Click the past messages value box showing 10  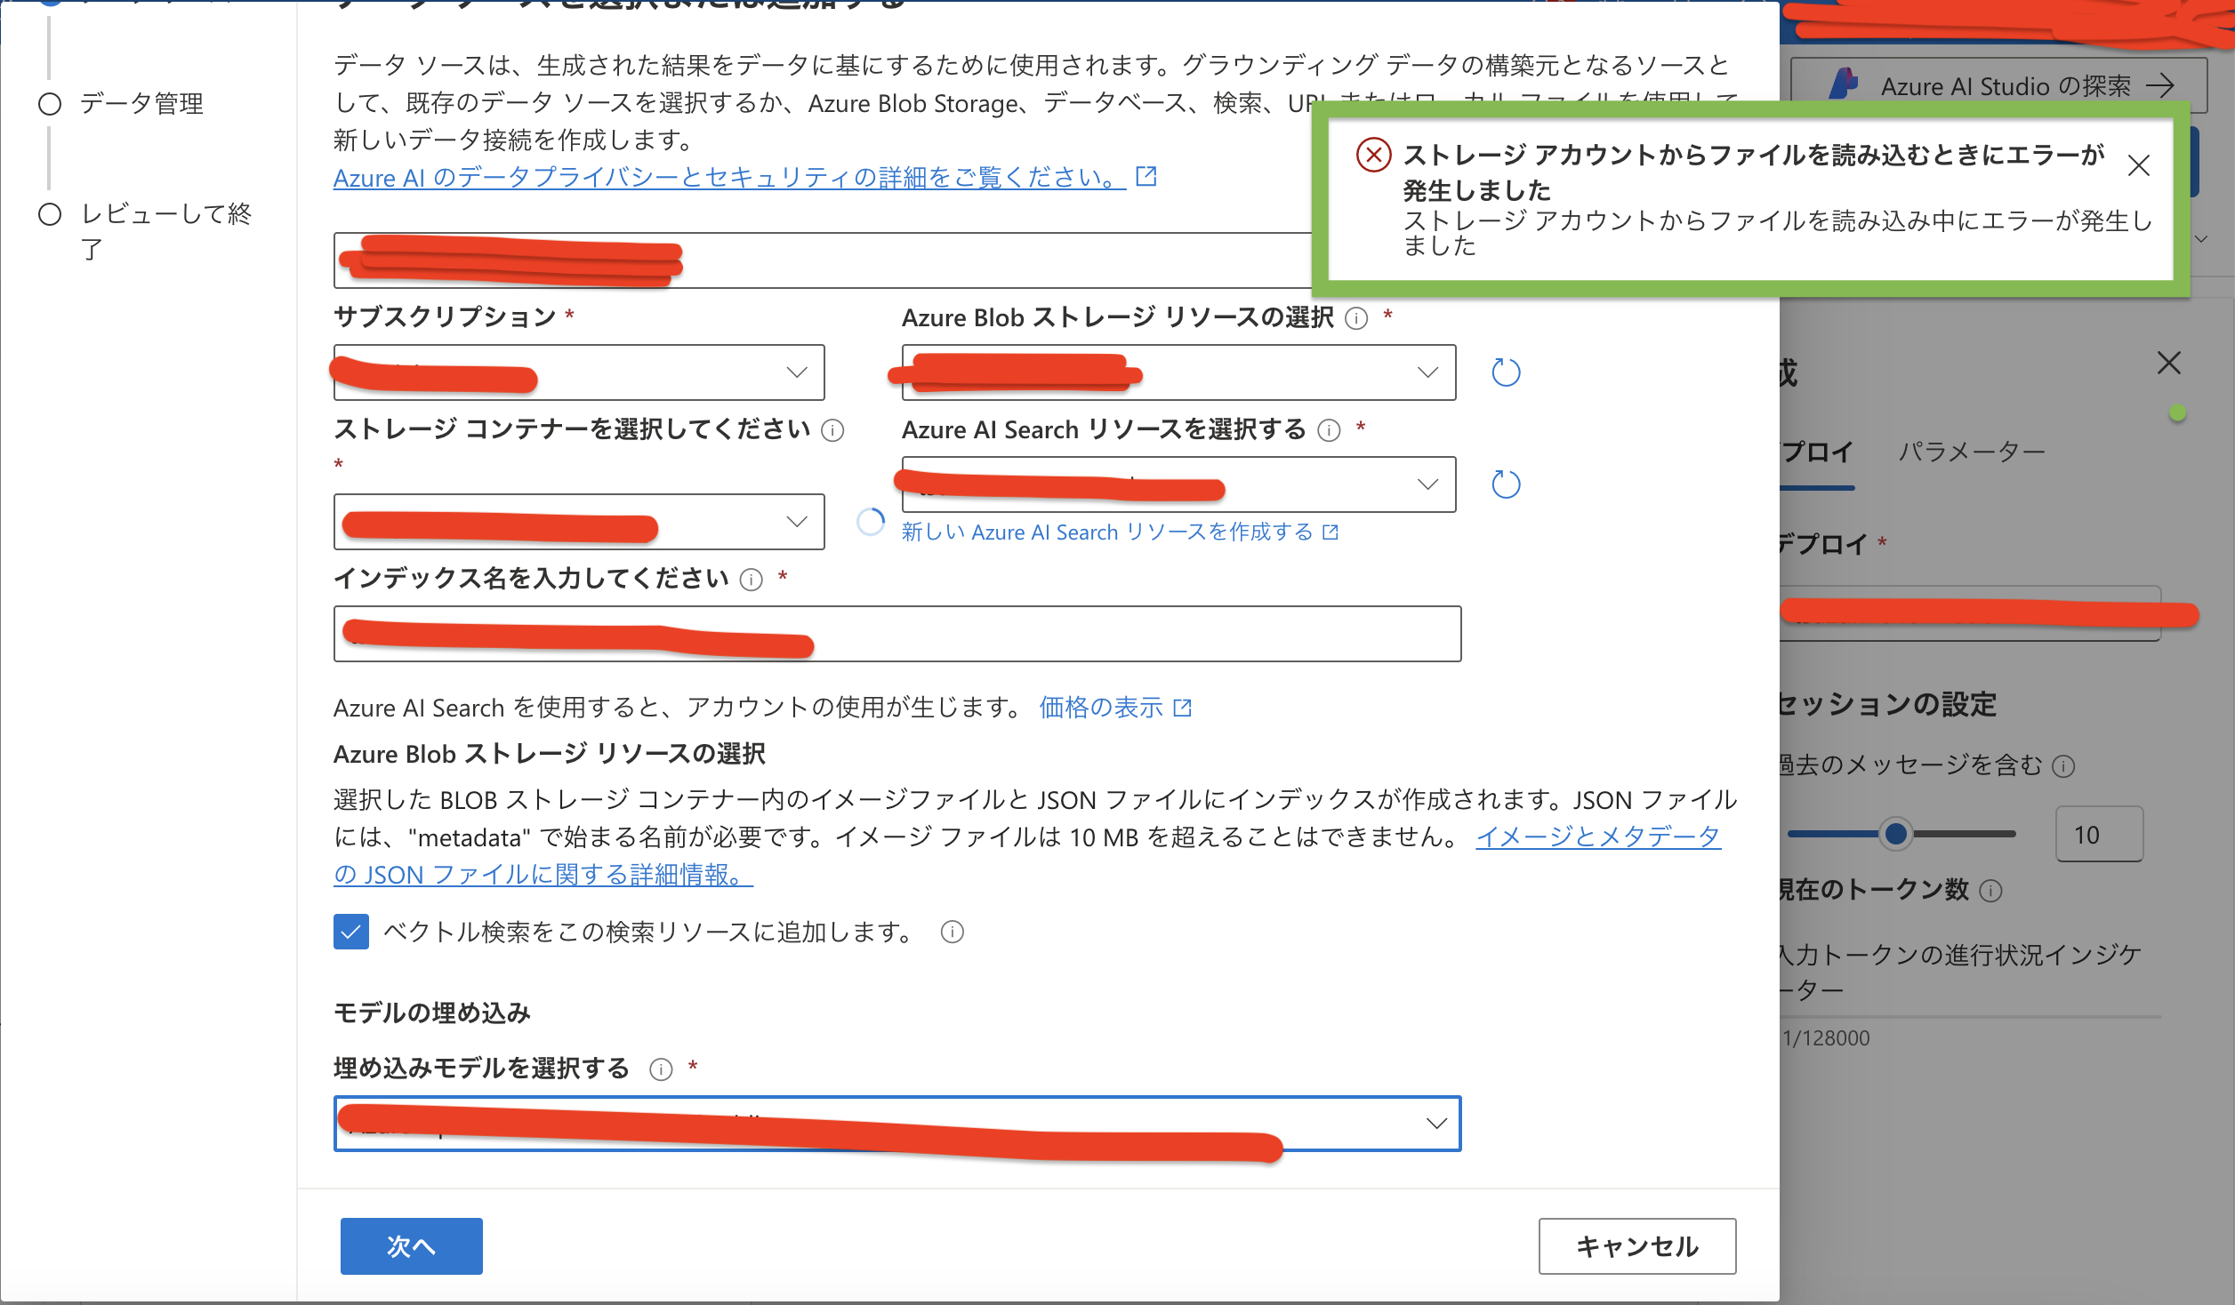point(2099,834)
